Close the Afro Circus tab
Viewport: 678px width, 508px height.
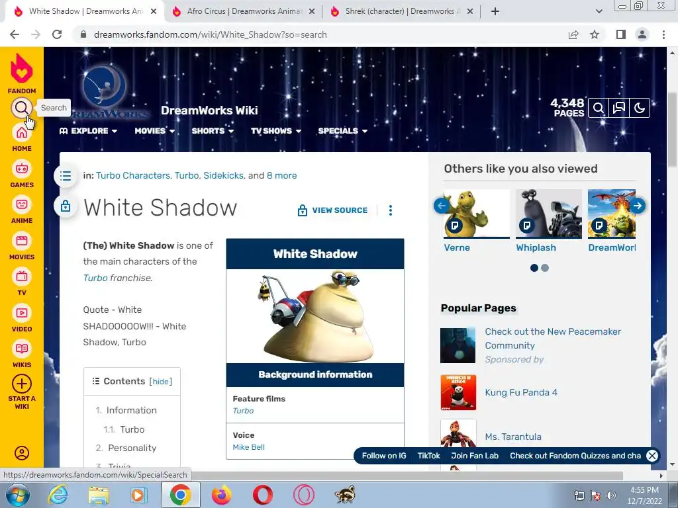click(312, 12)
